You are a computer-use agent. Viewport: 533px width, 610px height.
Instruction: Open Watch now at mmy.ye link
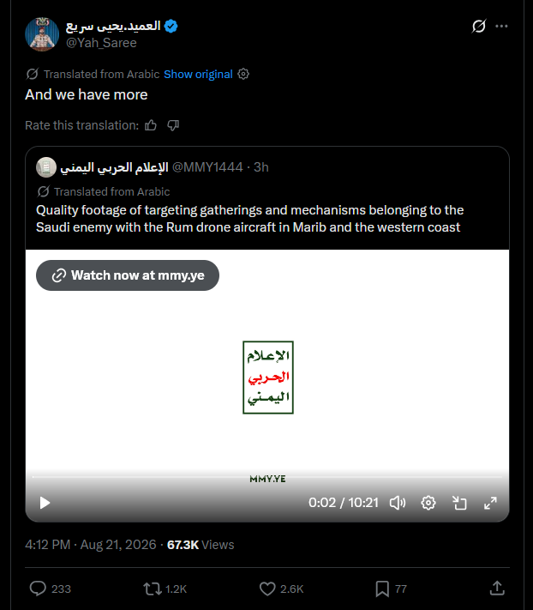click(128, 275)
